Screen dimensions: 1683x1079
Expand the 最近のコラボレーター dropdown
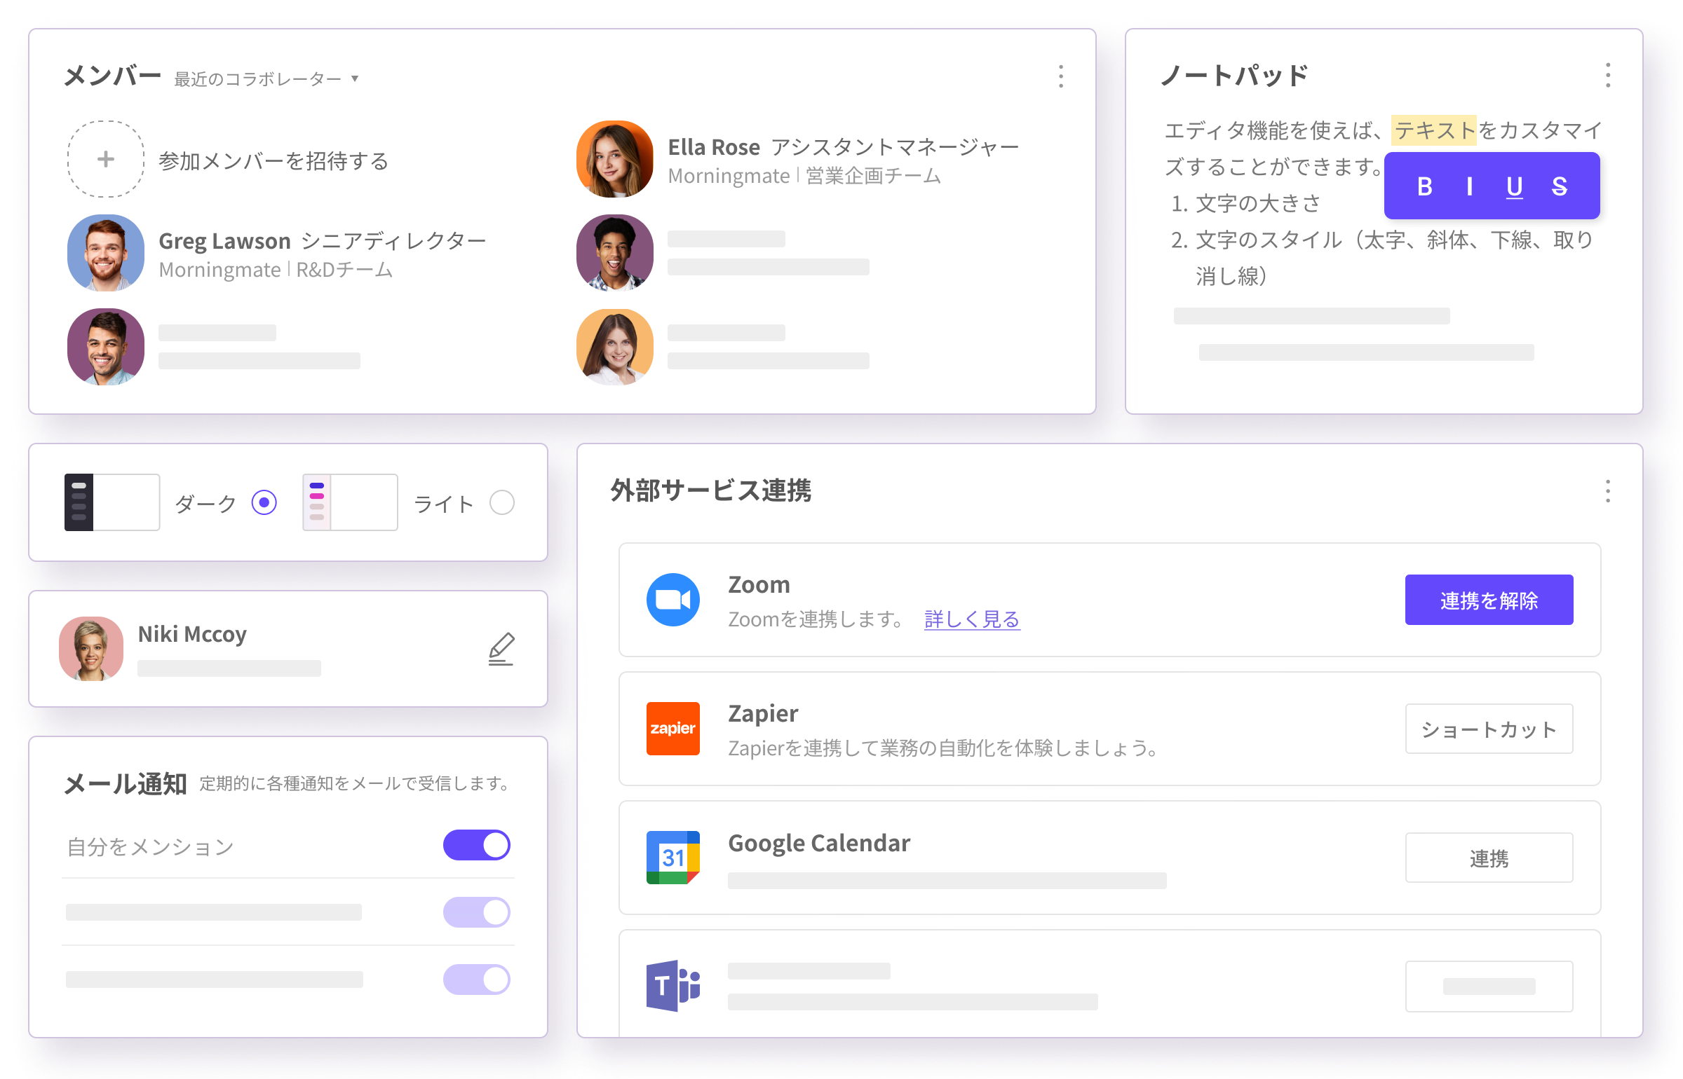[x=266, y=78]
